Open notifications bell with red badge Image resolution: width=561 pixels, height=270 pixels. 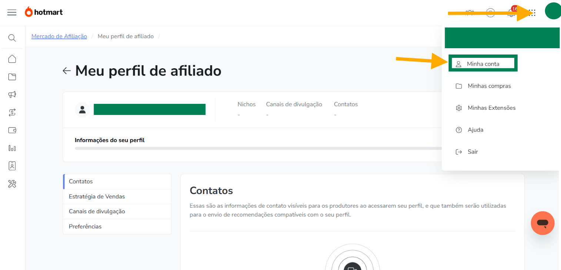point(512,13)
